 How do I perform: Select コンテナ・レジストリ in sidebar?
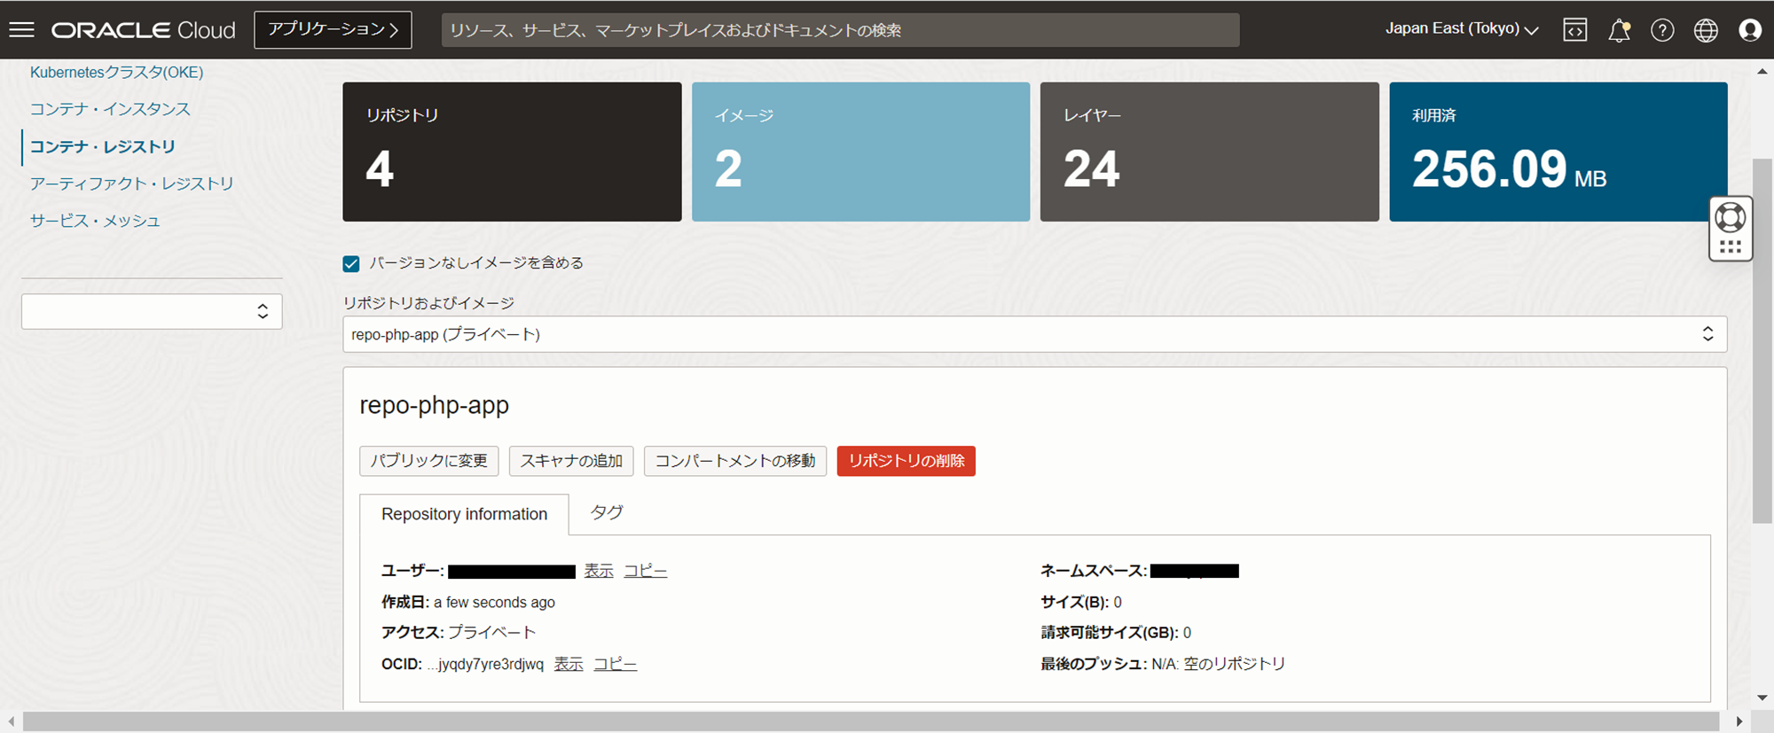coord(102,146)
